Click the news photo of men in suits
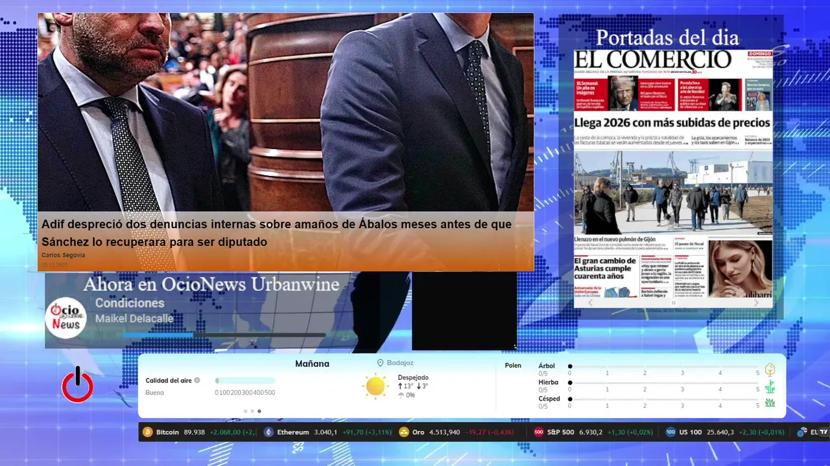This screenshot has height=466, width=830. pyautogui.click(x=285, y=112)
